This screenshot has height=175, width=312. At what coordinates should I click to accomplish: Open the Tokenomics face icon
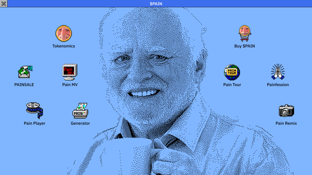64,33
